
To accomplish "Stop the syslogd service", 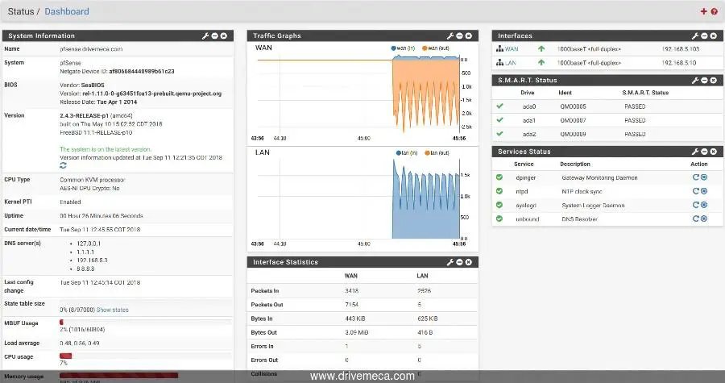I will tap(704, 205).
